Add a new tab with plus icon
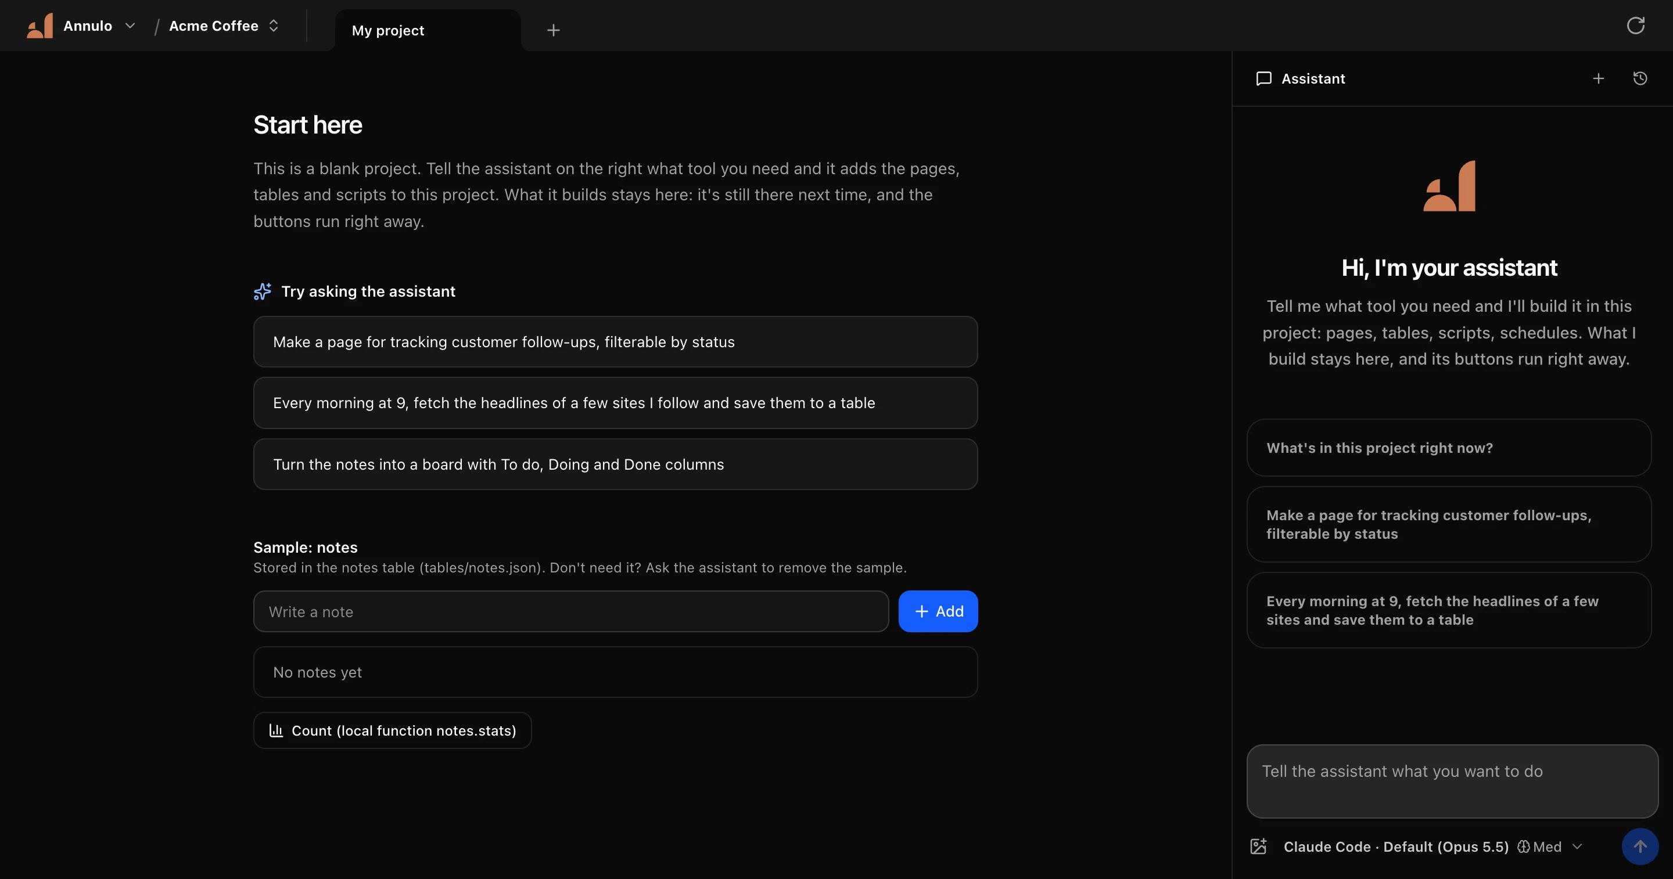The image size is (1673, 879). click(x=554, y=31)
